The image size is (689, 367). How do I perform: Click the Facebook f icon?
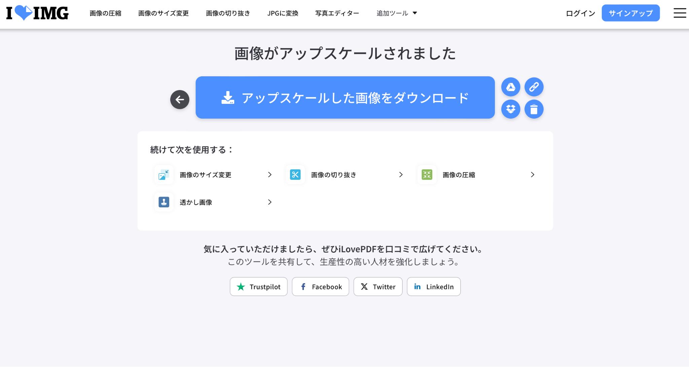pyautogui.click(x=303, y=287)
